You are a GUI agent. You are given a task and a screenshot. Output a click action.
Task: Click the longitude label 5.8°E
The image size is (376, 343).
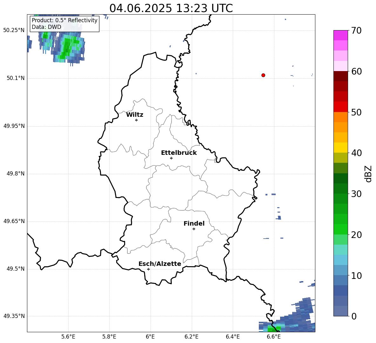tap(109, 337)
